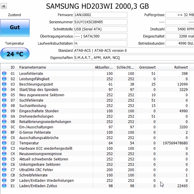Click the status icon of Beschleunigungszeit row
194x194 pixels.
[x=4, y=84]
